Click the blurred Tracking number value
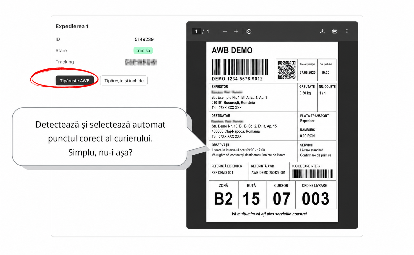This screenshot has height=255, width=414. click(140, 62)
